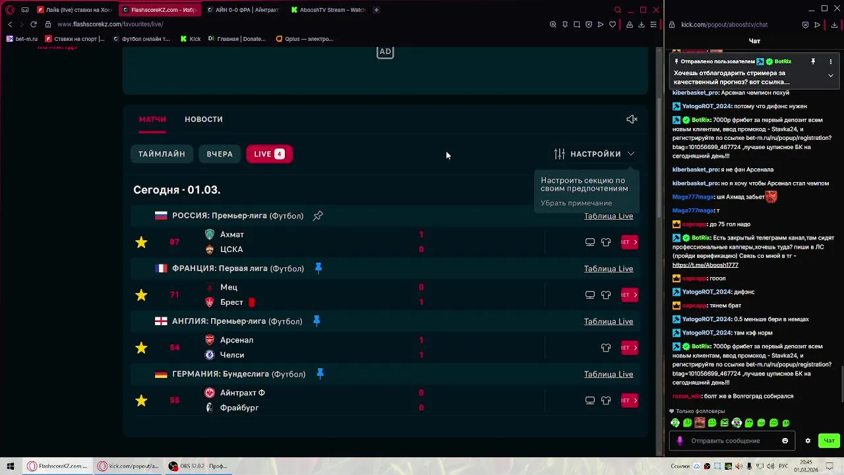This screenshot has width=844, height=475.
Task: Open the bet-m.ru bookmark
Action: pos(22,39)
